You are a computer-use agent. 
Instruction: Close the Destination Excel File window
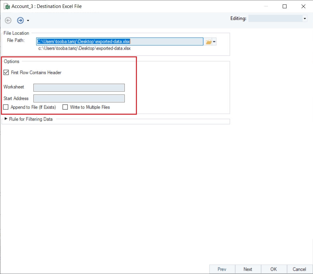303,6
